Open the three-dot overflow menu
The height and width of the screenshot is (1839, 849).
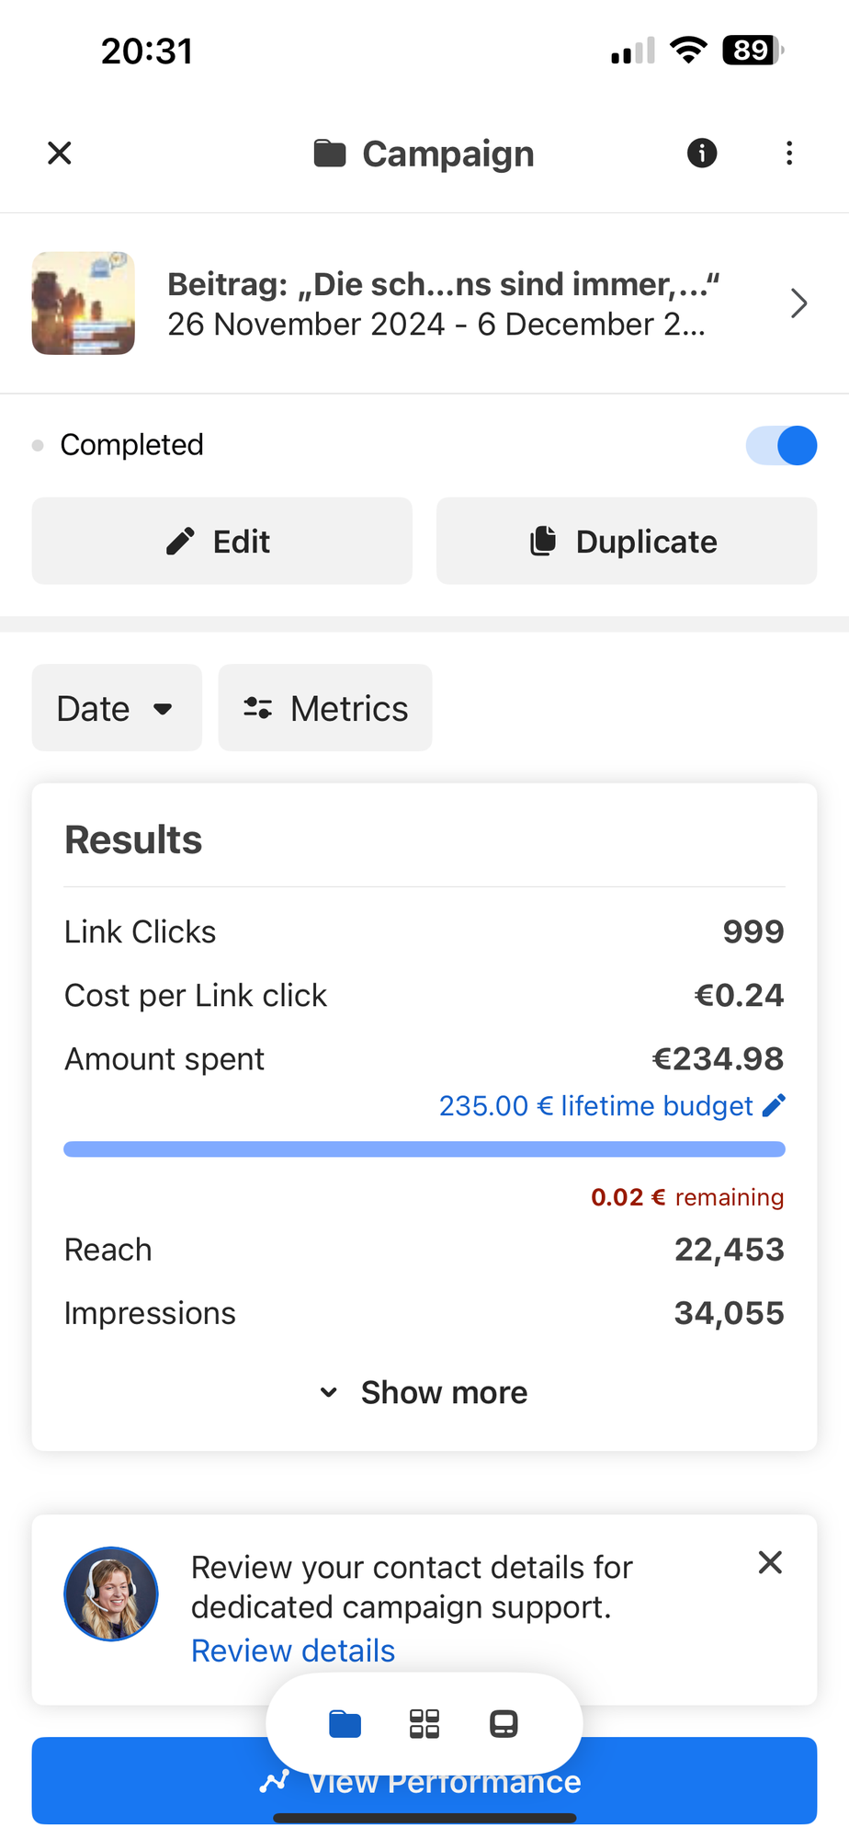(789, 154)
